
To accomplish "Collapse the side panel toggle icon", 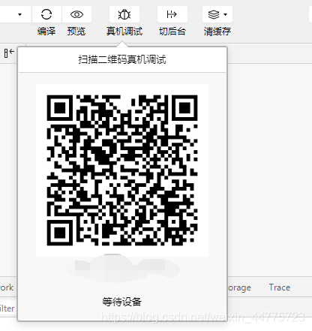I will (x=9, y=53).
